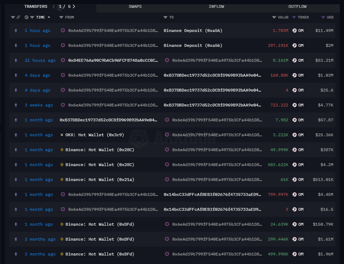Sort transfers by TIME
Image resolution: width=344 pixels, height=264 pixels.
click(40, 17)
